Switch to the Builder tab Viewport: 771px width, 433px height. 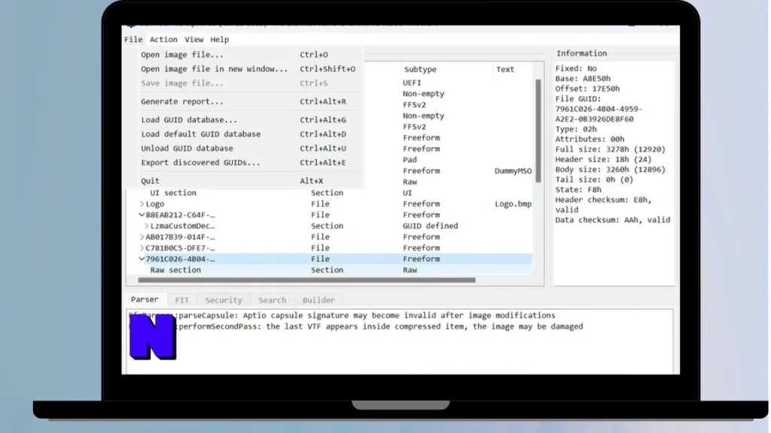tap(318, 300)
